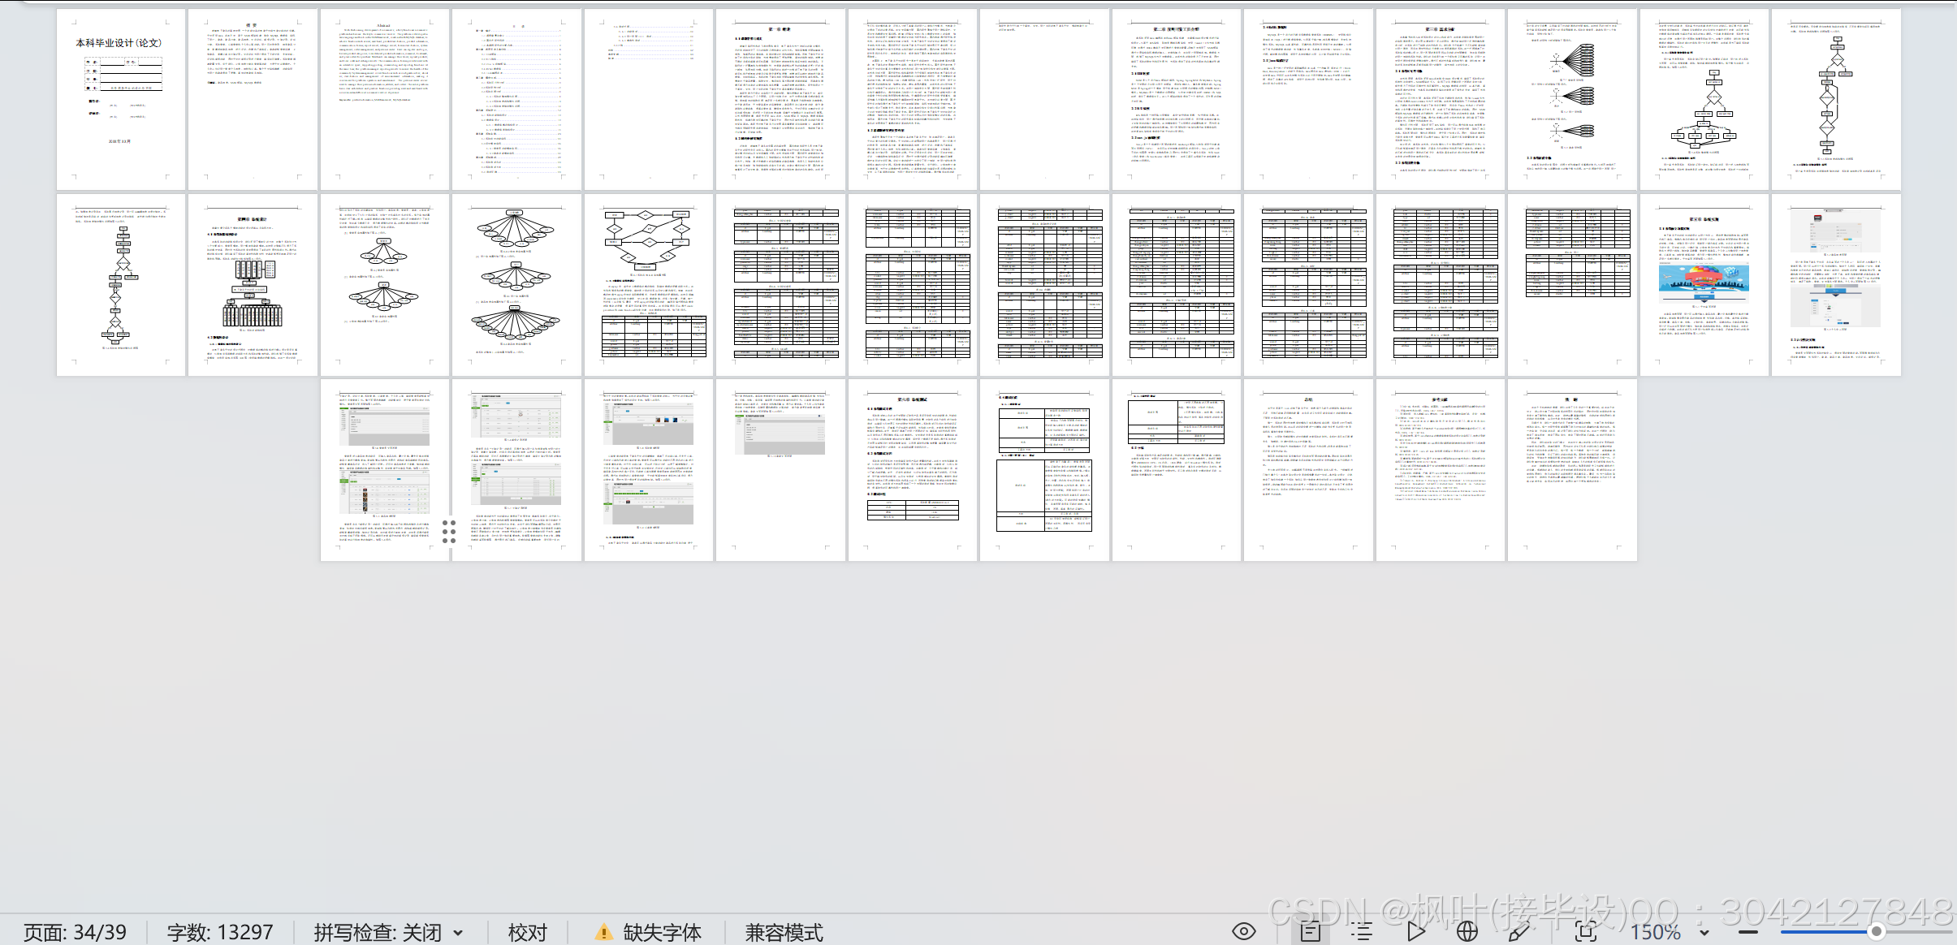Viewport: 1957px width, 945px height.
Task: Switch to web layout globe icon
Action: tap(1467, 931)
